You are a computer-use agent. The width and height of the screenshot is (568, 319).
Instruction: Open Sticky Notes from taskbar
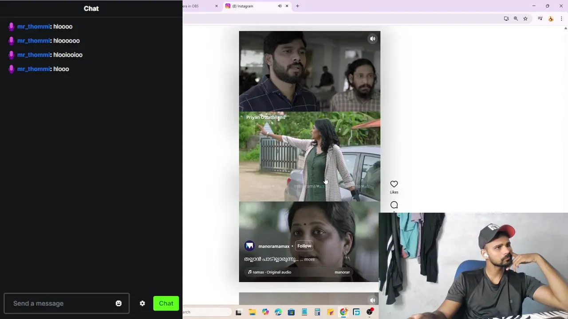[331, 312]
